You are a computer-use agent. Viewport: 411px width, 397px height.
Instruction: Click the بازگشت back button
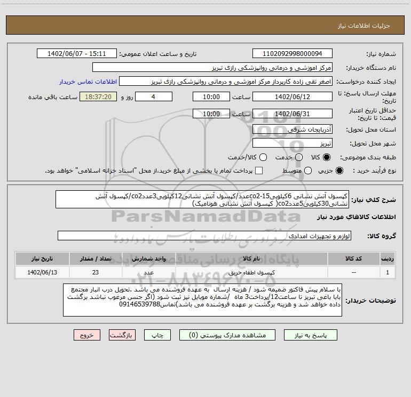tap(122, 335)
